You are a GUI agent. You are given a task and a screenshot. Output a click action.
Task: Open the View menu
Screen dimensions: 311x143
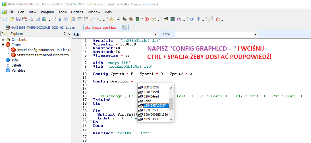32,12
